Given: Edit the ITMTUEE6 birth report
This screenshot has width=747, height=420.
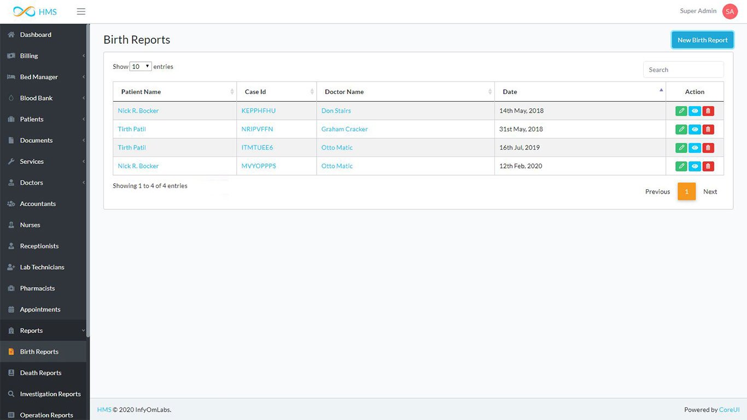Looking at the screenshot, I should pyautogui.click(x=681, y=148).
